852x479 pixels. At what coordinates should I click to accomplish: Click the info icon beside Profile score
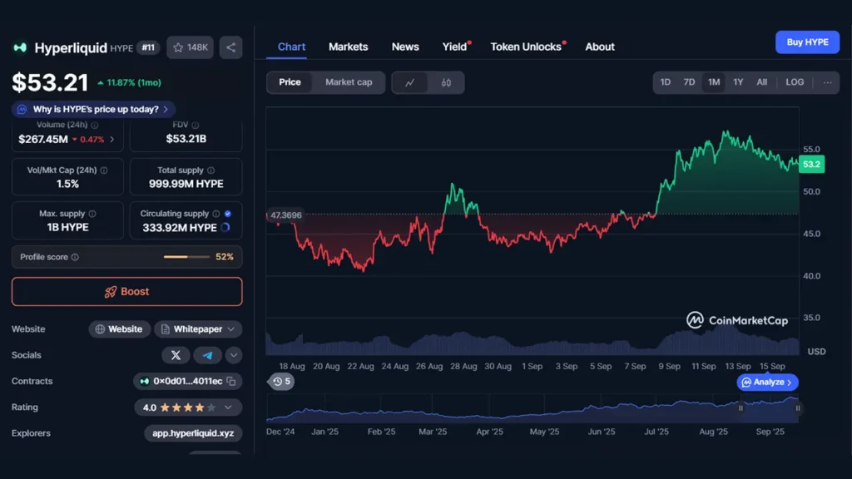pyautogui.click(x=75, y=257)
